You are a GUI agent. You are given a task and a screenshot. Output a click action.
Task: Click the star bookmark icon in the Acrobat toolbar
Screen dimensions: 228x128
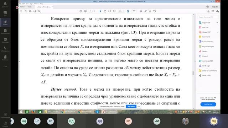pos(26,11)
